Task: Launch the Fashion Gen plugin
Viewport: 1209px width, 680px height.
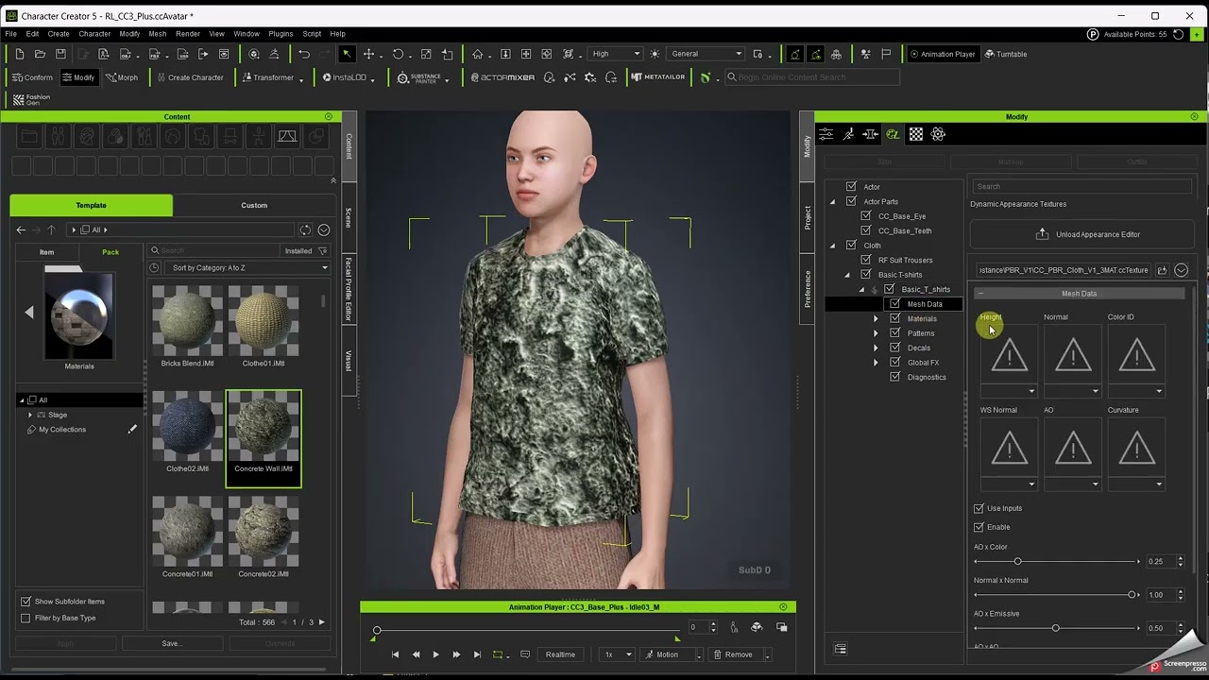Action: pyautogui.click(x=31, y=99)
